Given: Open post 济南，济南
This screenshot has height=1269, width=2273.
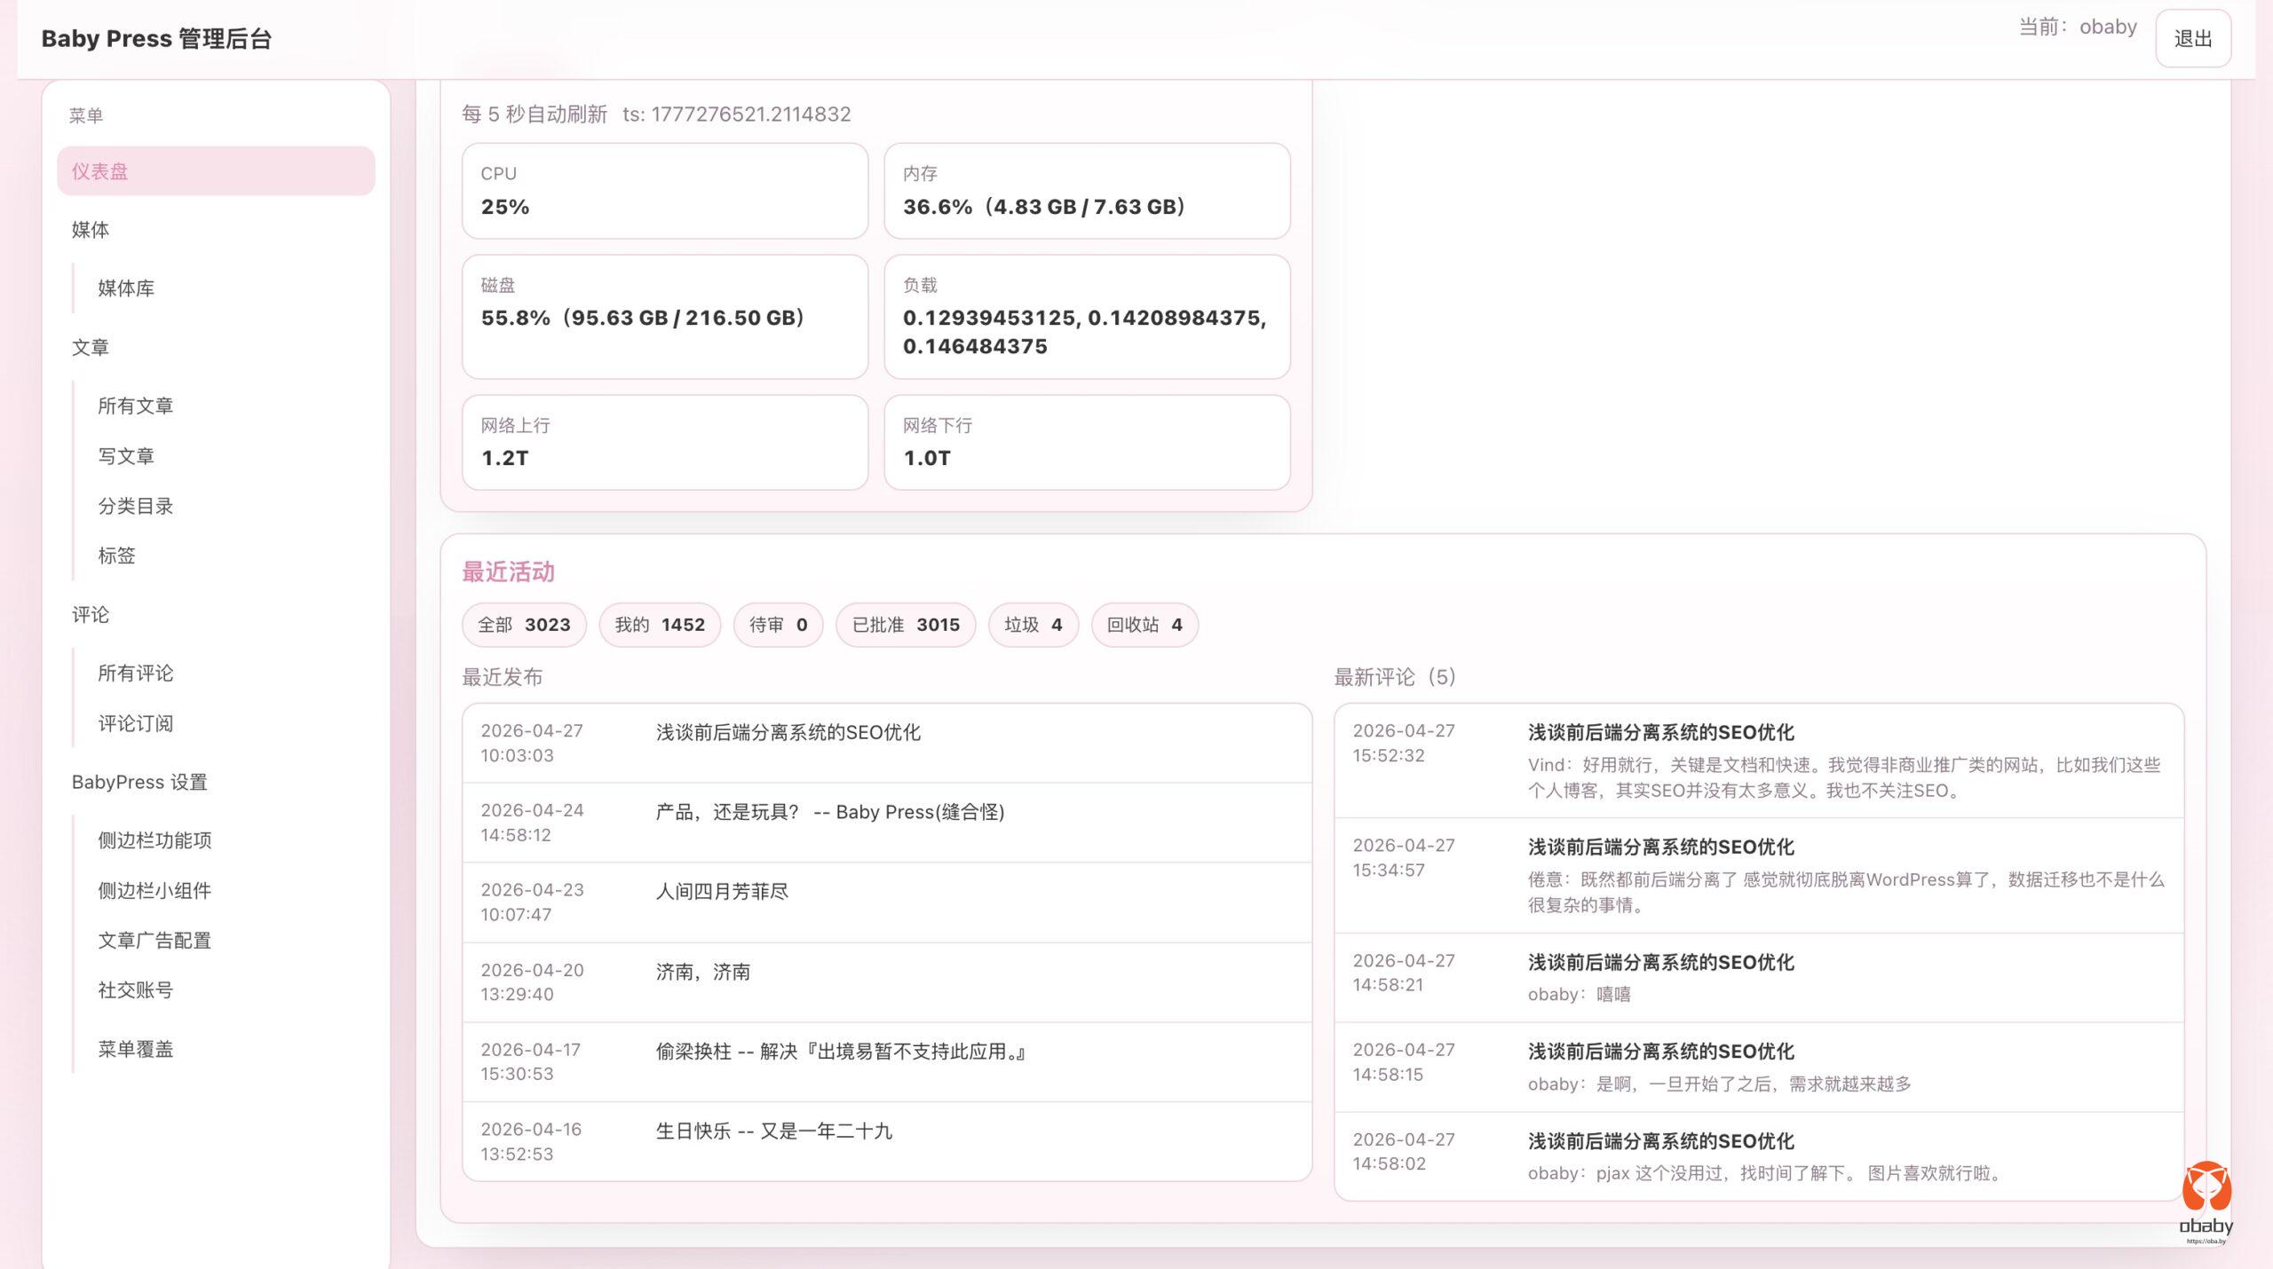Looking at the screenshot, I should coord(702,972).
